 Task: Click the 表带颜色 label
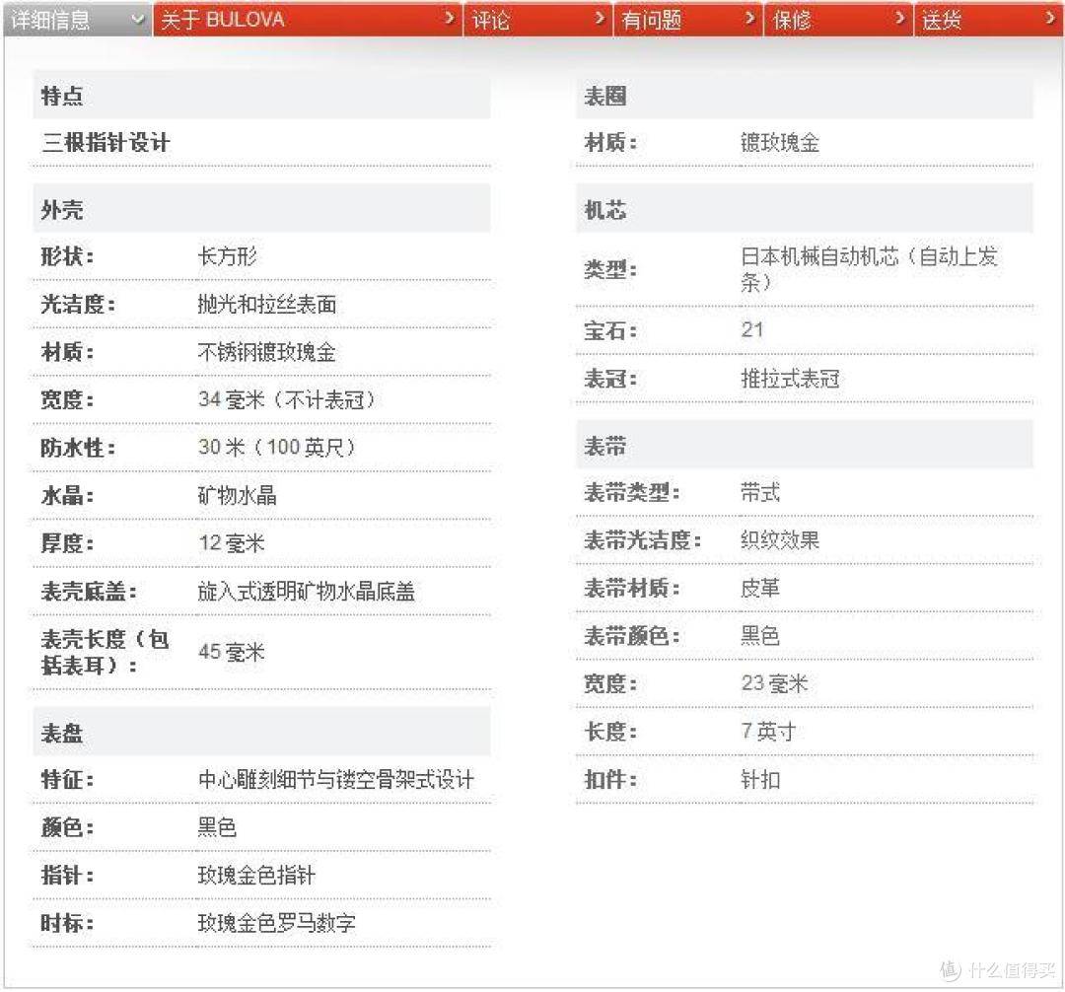pyautogui.click(x=632, y=636)
